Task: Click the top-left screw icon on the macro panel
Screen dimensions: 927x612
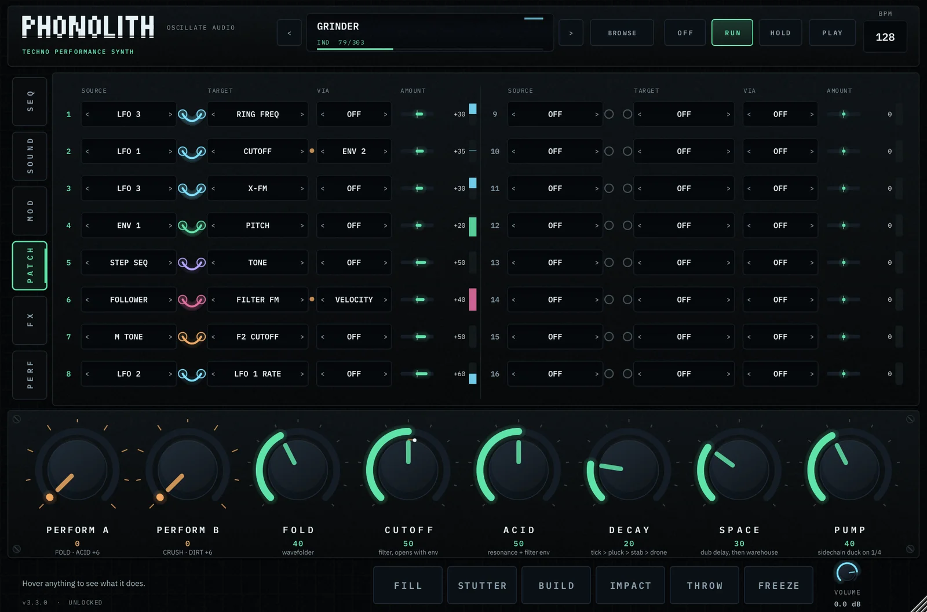Action: 17,419
